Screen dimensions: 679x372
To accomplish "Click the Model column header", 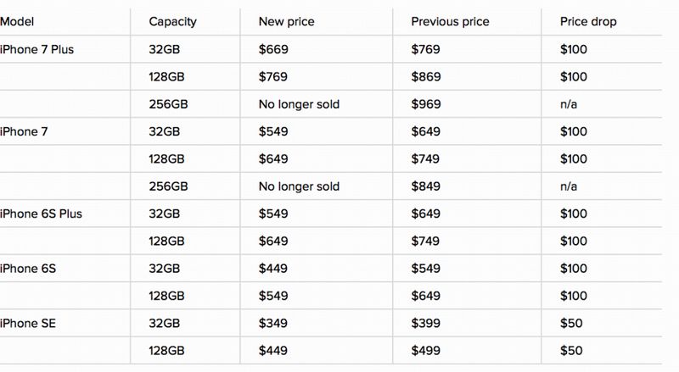I will [x=17, y=21].
